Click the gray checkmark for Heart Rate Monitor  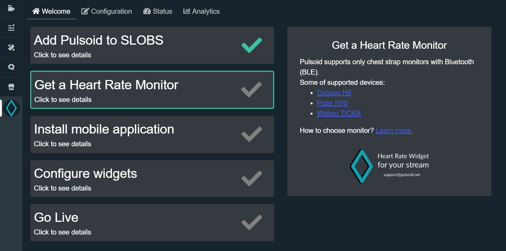click(252, 90)
